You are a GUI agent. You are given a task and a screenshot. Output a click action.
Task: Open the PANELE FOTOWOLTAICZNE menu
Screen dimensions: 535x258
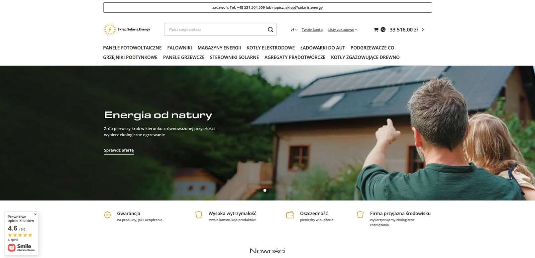[x=132, y=48]
